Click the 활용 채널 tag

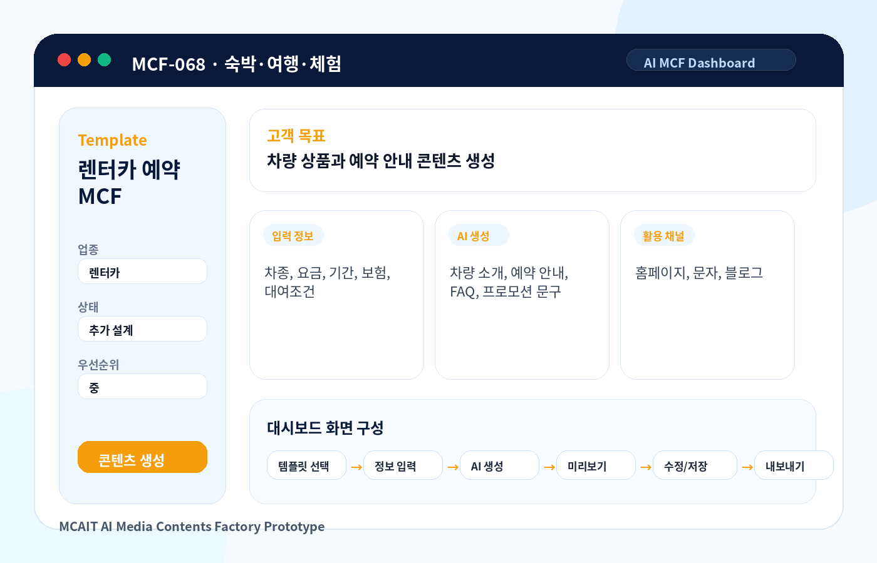point(664,235)
